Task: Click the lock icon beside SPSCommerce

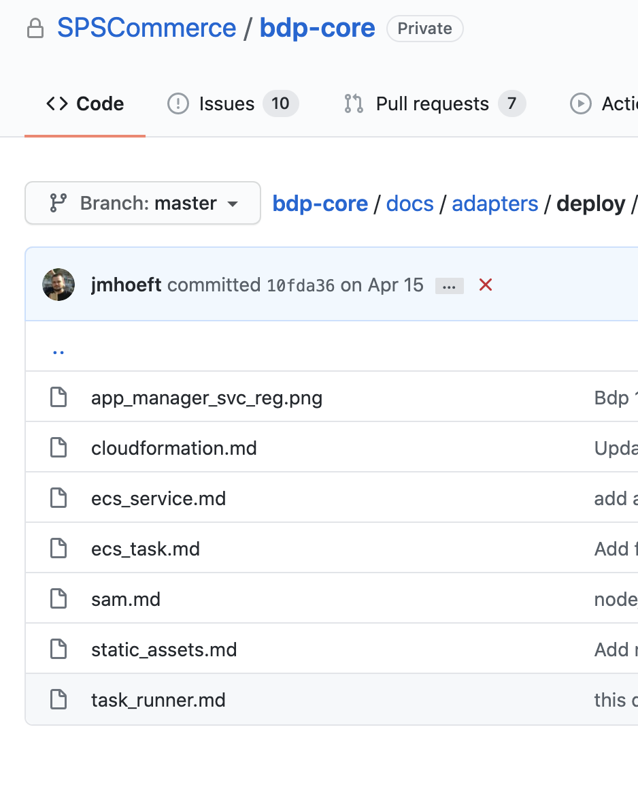Action: pyautogui.click(x=35, y=28)
